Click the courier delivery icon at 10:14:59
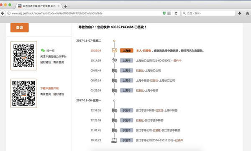 (115, 60)
